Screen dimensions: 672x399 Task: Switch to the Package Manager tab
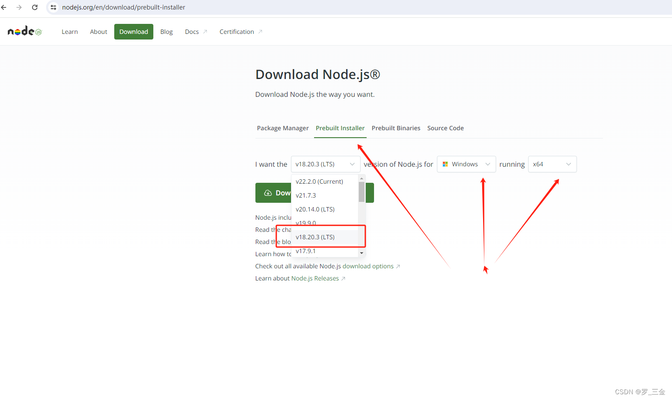point(283,128)
